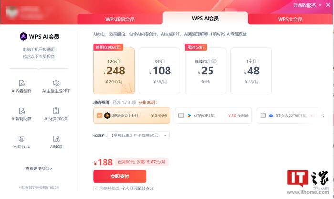Screen dimensions: 334x199
Task: Switch to the WPS大会员 tab
Action: click(x=290, y=19)
